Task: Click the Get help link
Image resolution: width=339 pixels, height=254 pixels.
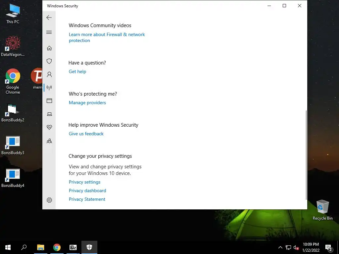Action: click(77, 71)
